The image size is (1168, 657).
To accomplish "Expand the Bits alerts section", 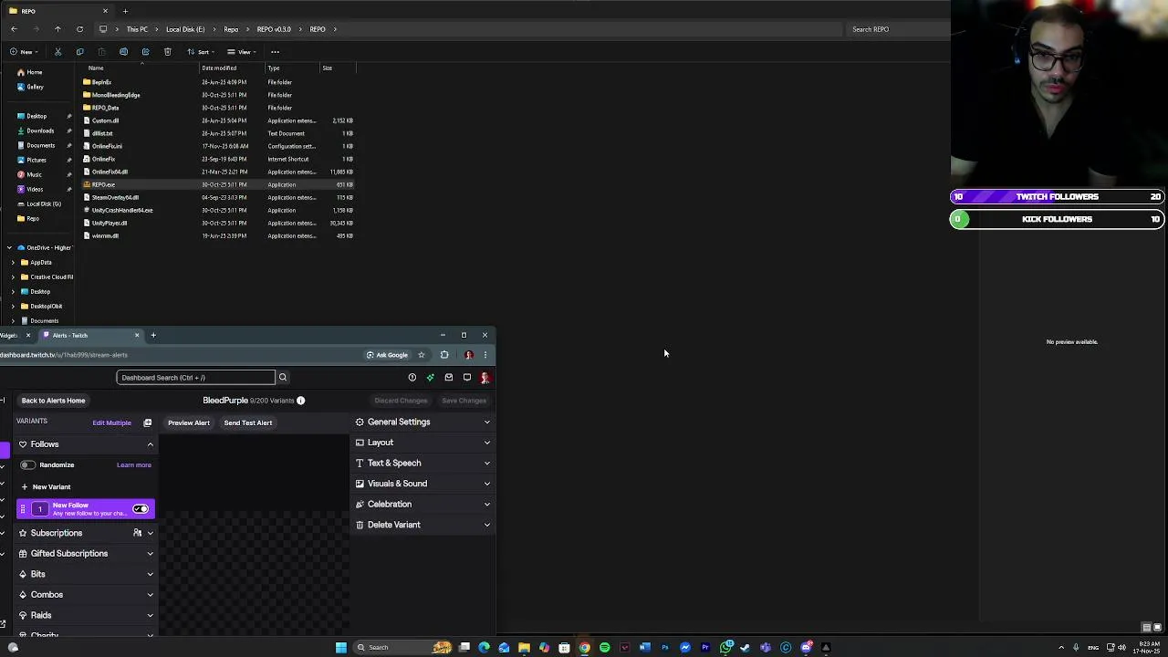I will click(151, 575).
